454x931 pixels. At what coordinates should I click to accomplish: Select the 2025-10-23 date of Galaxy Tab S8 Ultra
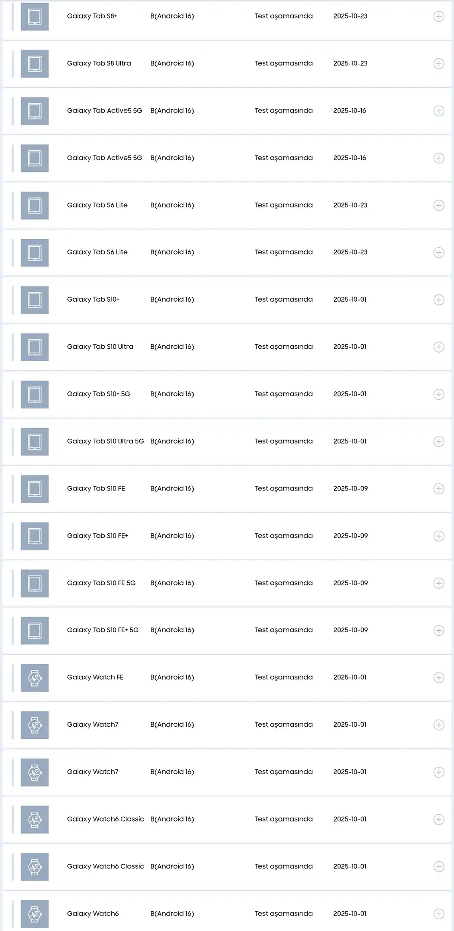[x=350, y=63]
